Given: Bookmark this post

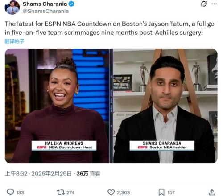Looking at the screenshot, I should (161, 192).
